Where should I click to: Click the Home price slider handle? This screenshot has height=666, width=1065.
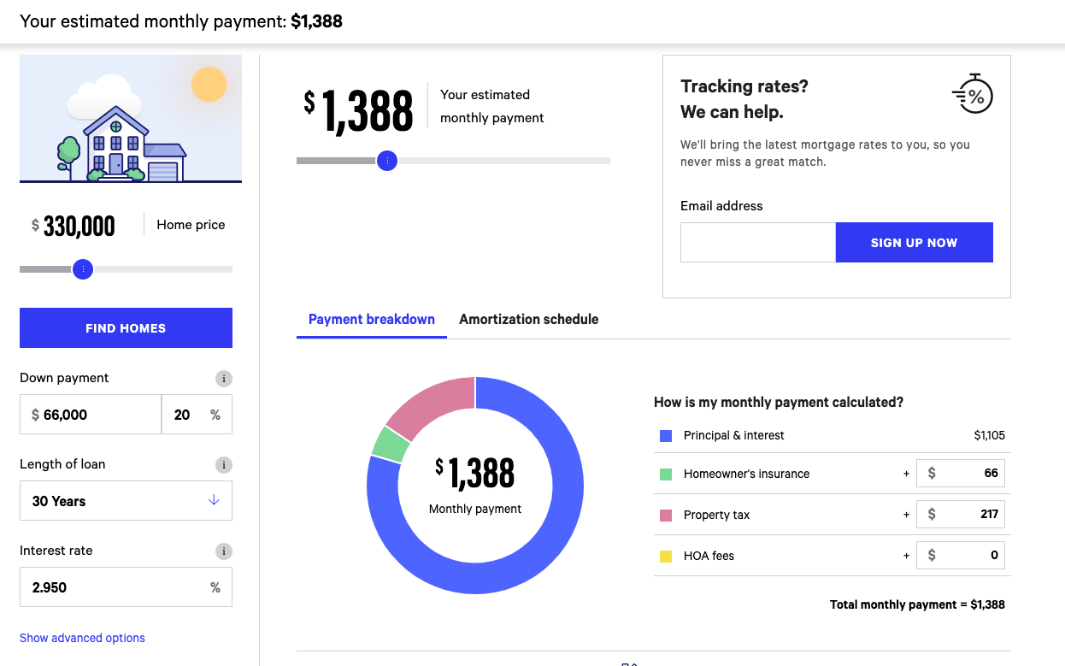pyautogui.click(x=83, y=269)
